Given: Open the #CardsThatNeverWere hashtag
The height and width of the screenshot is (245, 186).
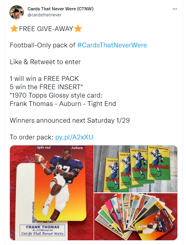Looking at the screenshot, I should 112,45.
